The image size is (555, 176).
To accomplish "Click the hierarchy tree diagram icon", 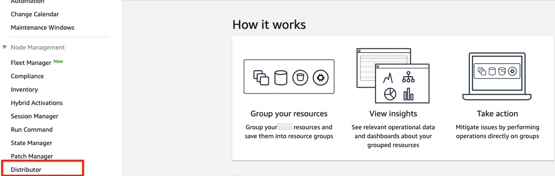I will (408, 77).
